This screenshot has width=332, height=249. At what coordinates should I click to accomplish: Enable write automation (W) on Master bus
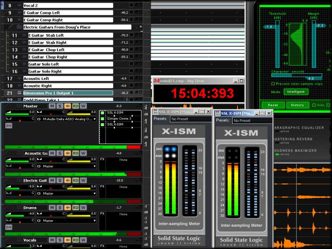tap(83, 106)
